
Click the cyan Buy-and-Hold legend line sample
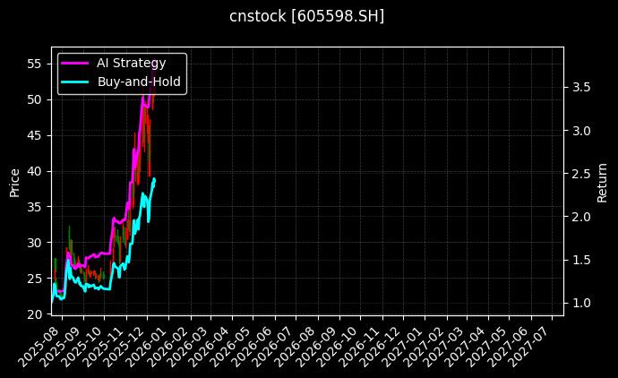(75, 82)
